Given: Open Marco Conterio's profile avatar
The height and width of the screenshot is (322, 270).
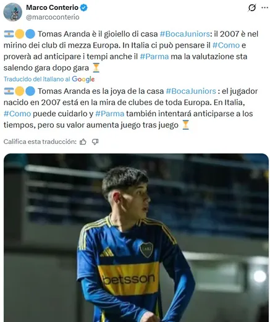Looking at the screenshot, I should [13, 12].
